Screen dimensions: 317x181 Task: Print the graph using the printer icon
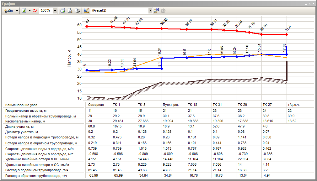click(63, 10)
